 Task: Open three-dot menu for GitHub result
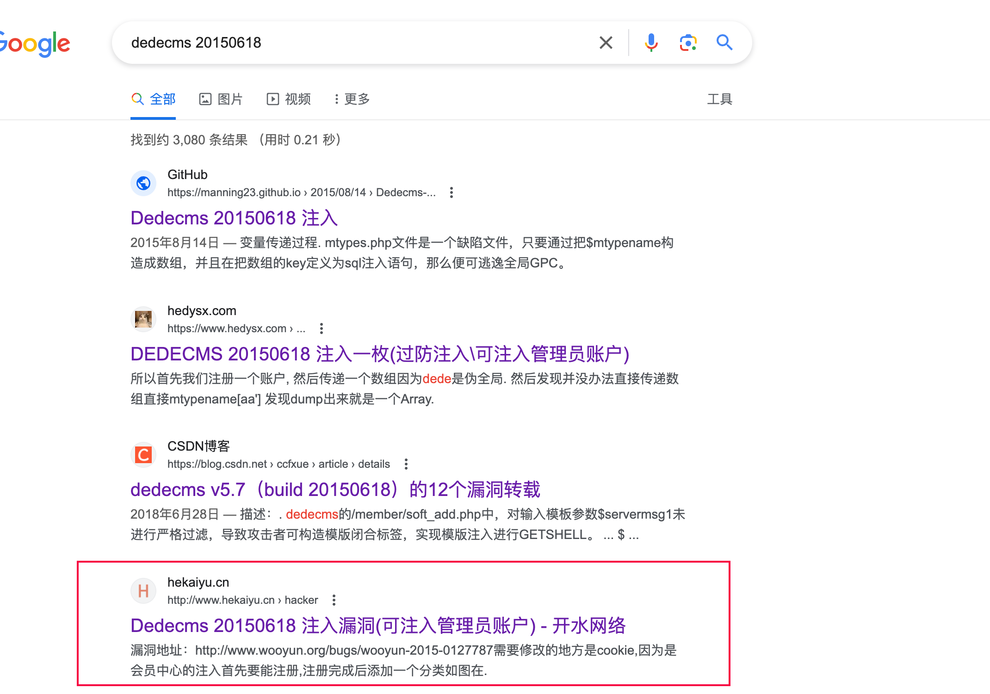tap(452, 192)
